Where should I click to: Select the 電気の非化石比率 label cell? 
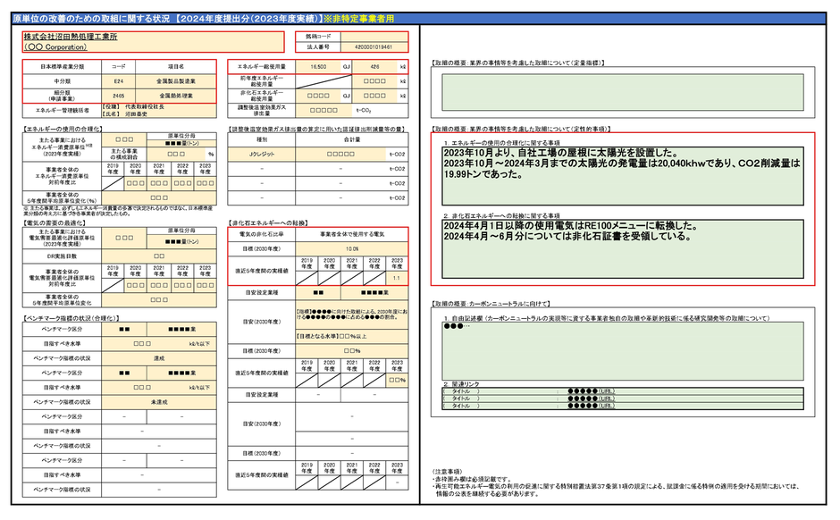(x=262, y=235)
